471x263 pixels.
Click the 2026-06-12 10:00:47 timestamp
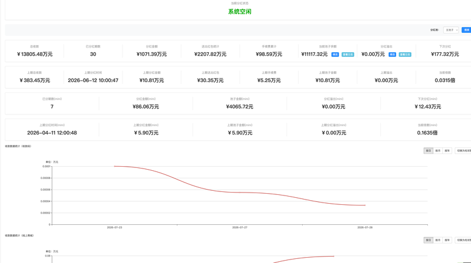click(x=93, y=80)
